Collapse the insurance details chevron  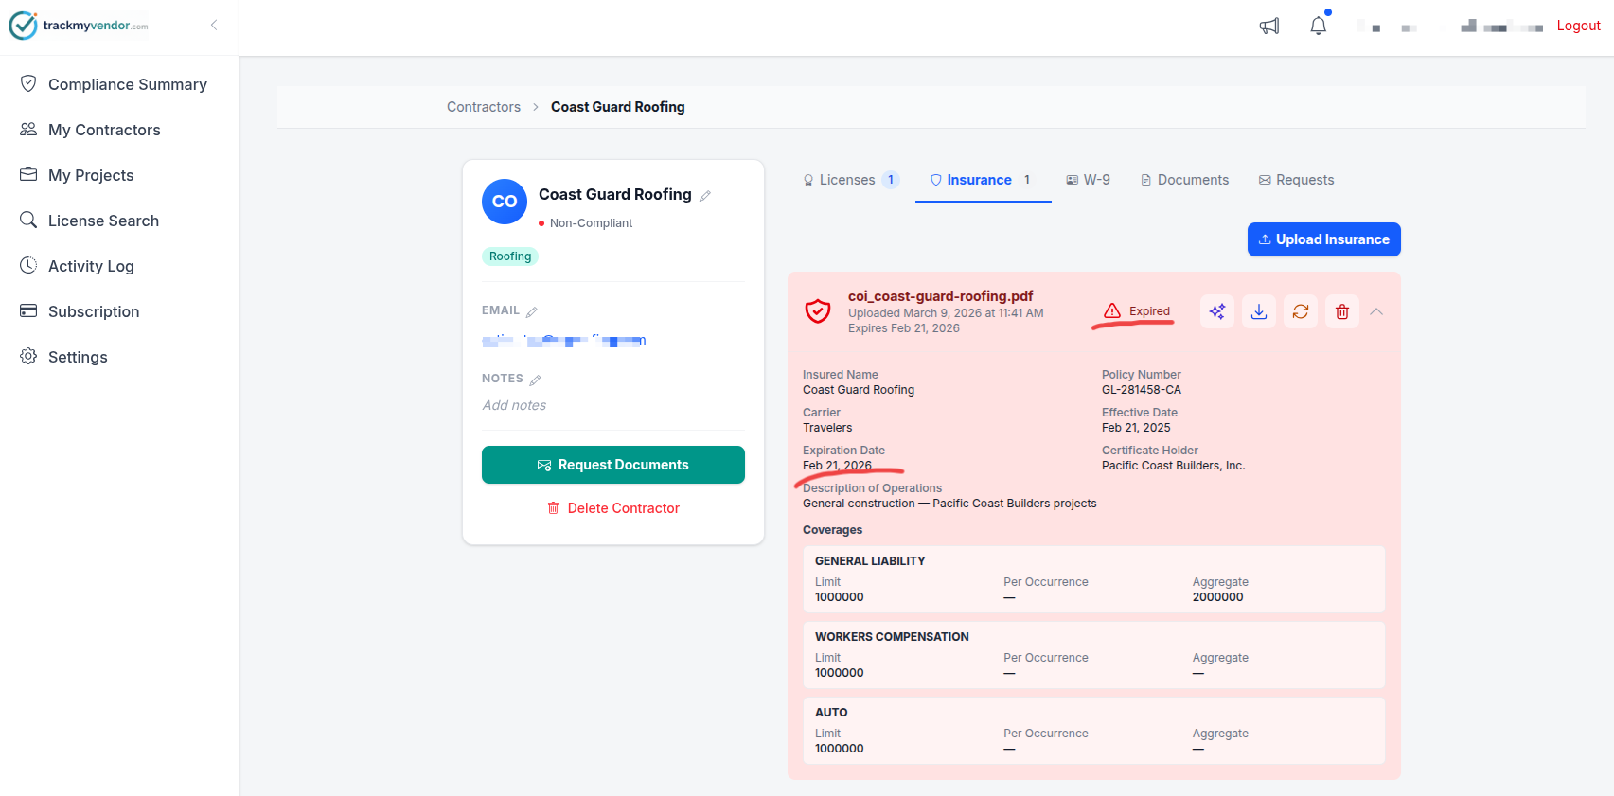1376,311
